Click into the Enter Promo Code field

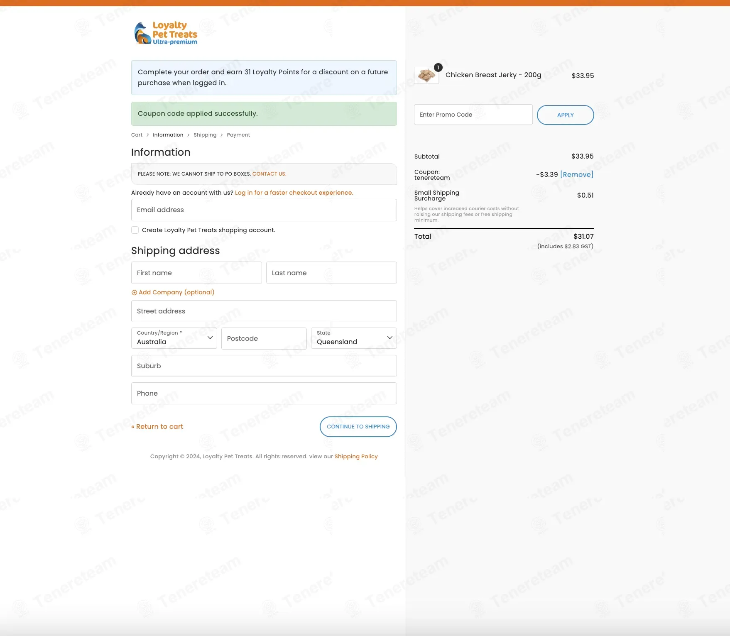(x=473, y=115)
